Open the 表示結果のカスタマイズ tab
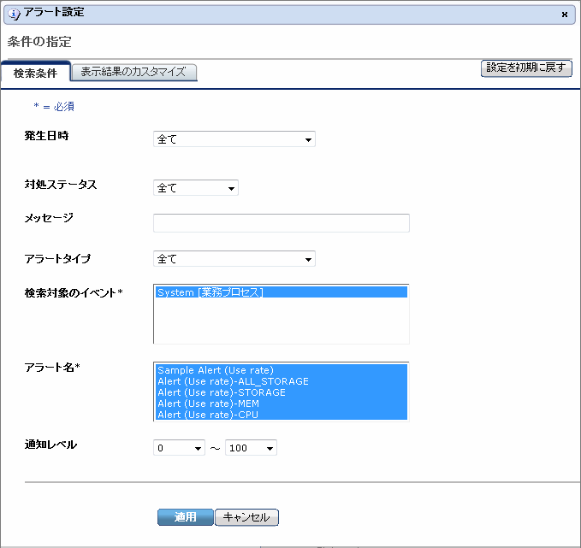Viewport: 581px width, 548px height. 133,72
